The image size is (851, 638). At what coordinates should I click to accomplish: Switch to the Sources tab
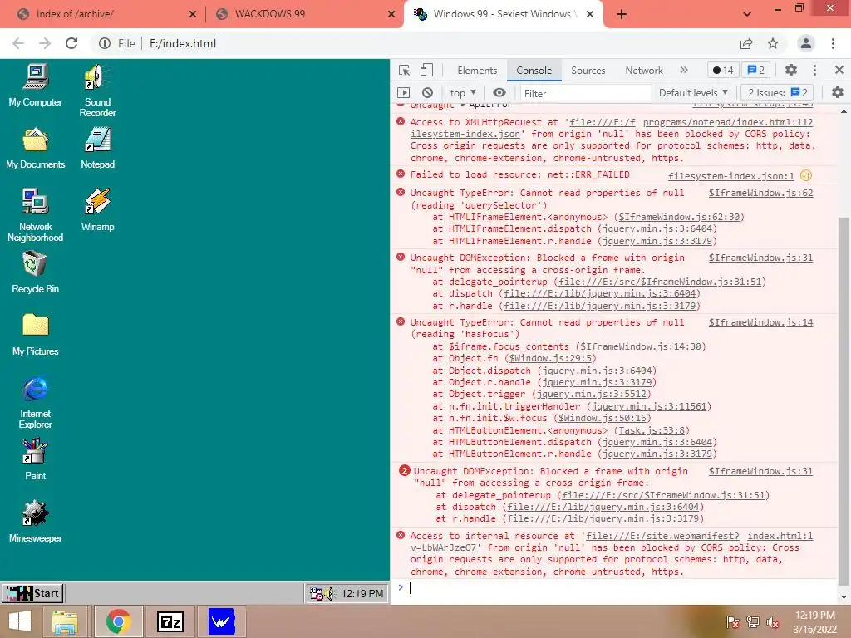click(x=588, y=71)
